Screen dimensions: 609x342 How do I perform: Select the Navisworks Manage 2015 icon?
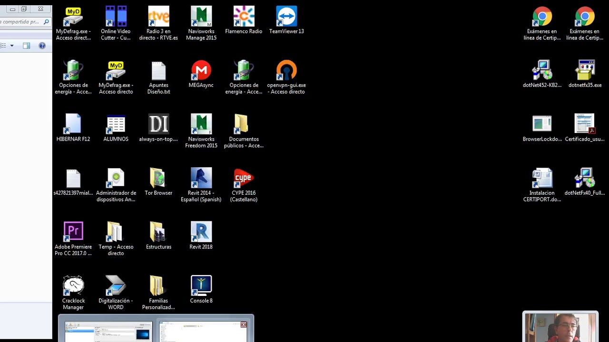click(201, 23)
